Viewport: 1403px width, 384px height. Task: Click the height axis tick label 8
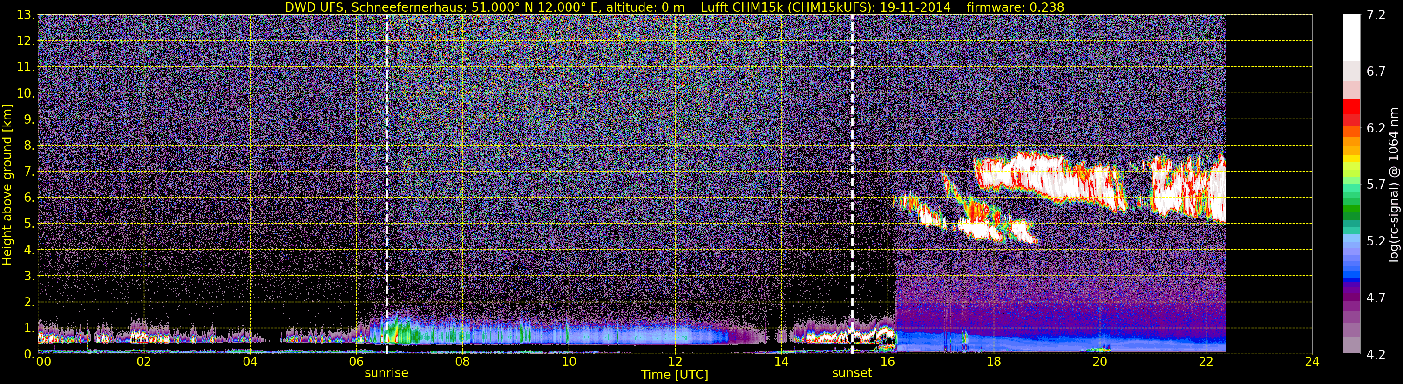click(29, 146)
